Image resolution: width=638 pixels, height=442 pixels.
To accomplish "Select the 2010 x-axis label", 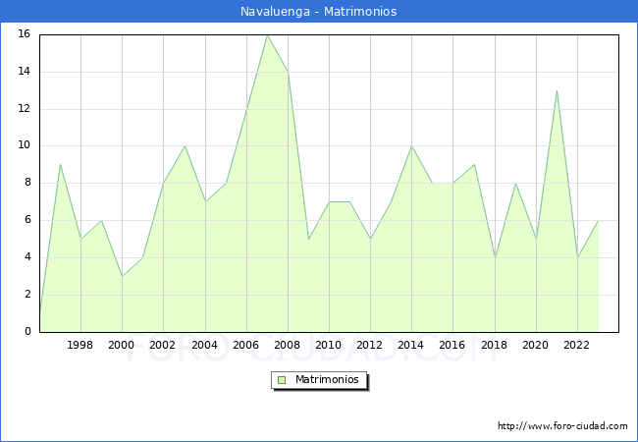I will click(x=329, y=345).
